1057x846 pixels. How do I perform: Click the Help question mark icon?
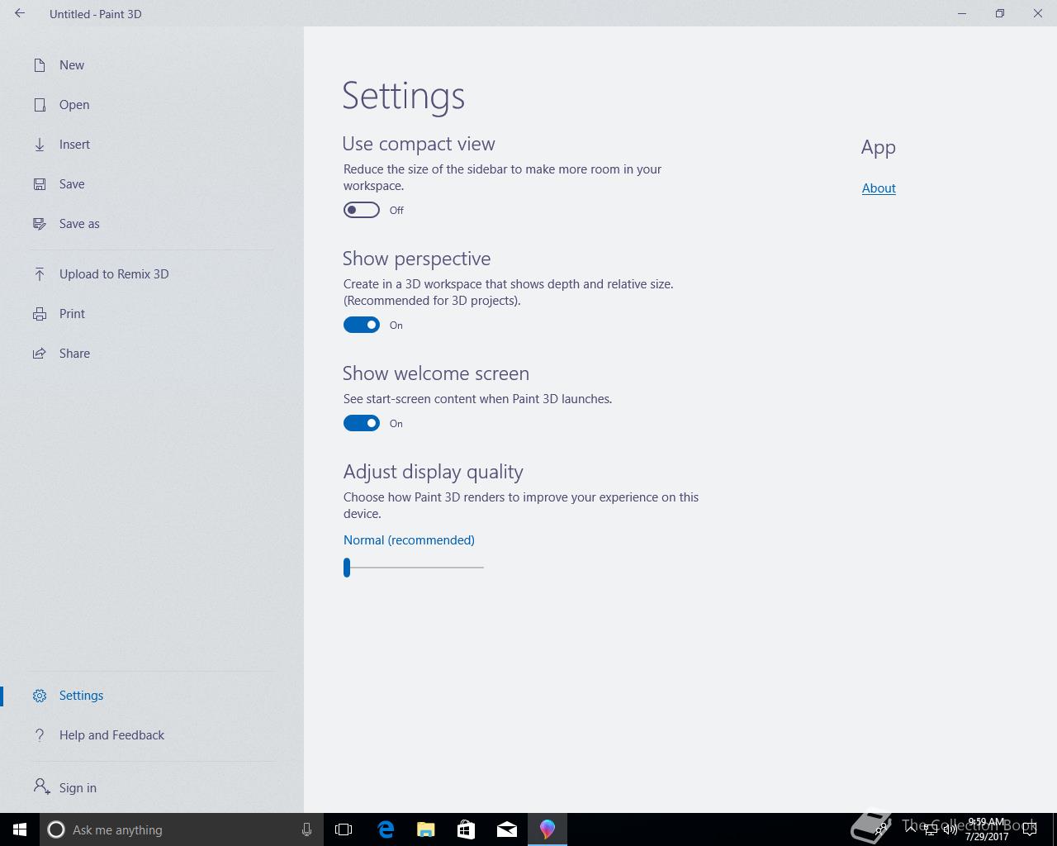(x=40, y=735)
